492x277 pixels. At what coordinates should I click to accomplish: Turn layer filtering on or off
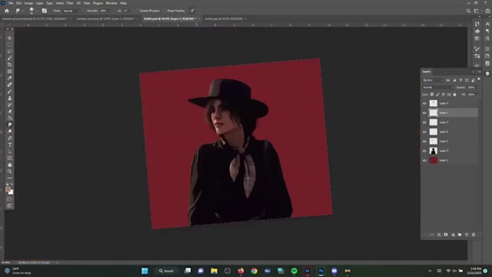click(x=479, y=80)
